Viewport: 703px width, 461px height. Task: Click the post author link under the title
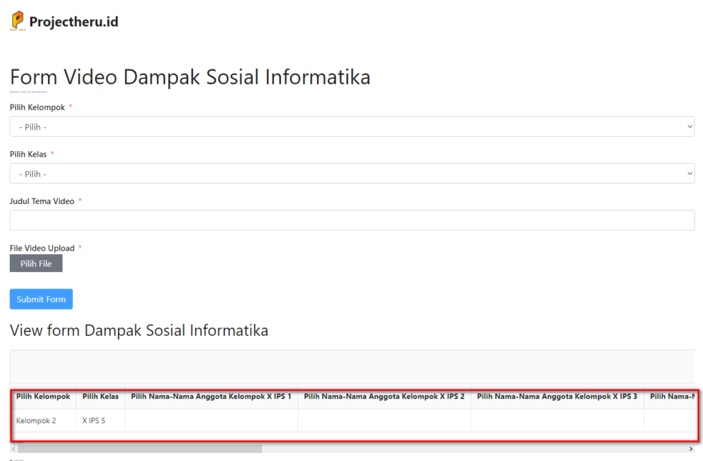[38, 91]
